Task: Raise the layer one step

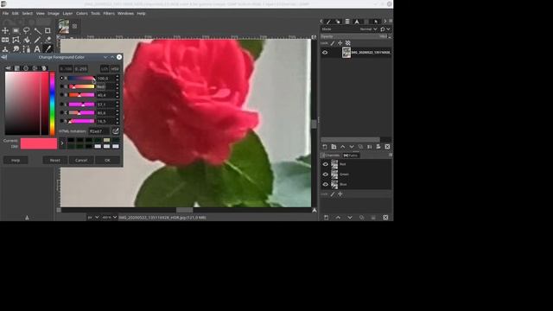Action: point(342,147)
